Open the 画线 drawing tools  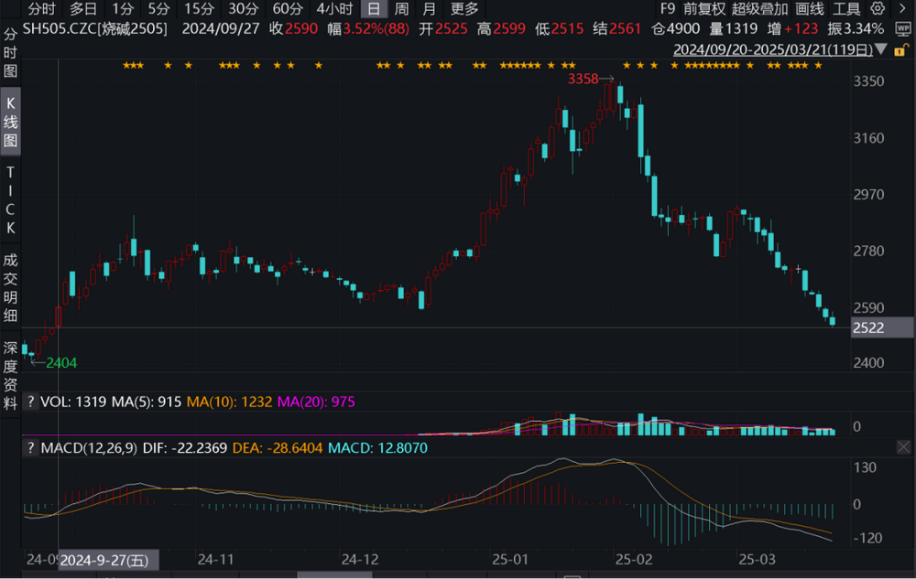[x=810, y=9]
